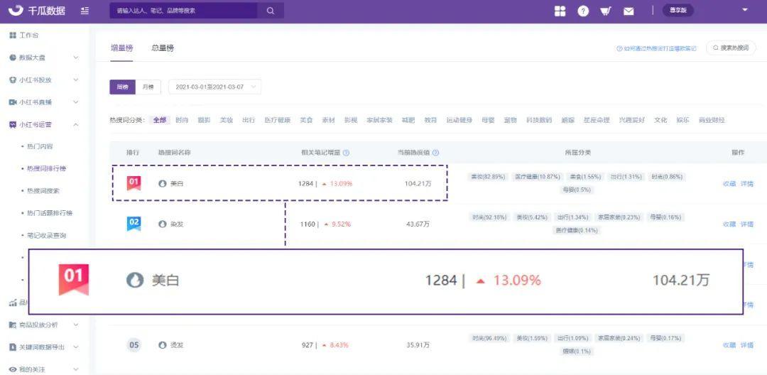Viewport: 767px width, 375px height.
Task: Click the shopping cart icon in header
Action: [x=605, y=11]
